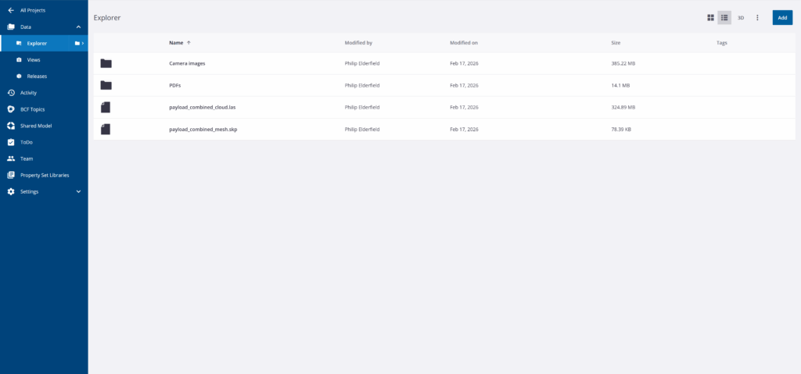Go back to All Projects arrow
The image size is (801, 374).
pyautogui.click(x=11, y=10)
